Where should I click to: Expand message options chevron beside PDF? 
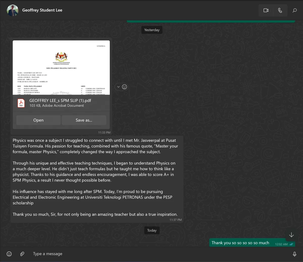tap(118, 87)
